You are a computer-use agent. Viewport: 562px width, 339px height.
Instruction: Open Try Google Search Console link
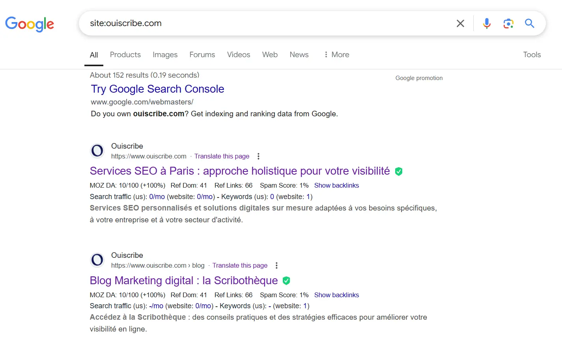pos(158,89)
